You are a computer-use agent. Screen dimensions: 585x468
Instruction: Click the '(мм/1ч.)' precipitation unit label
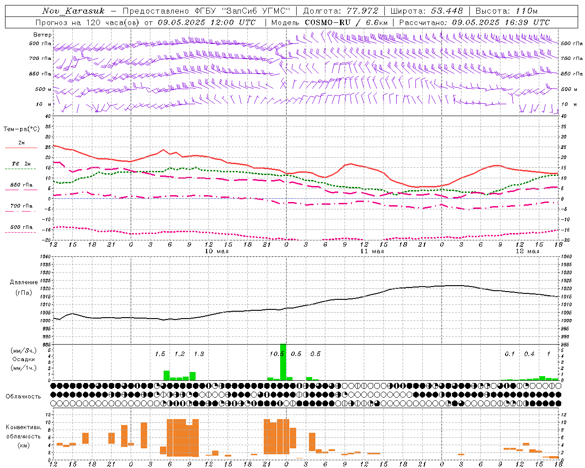click(x=24, y=368)
